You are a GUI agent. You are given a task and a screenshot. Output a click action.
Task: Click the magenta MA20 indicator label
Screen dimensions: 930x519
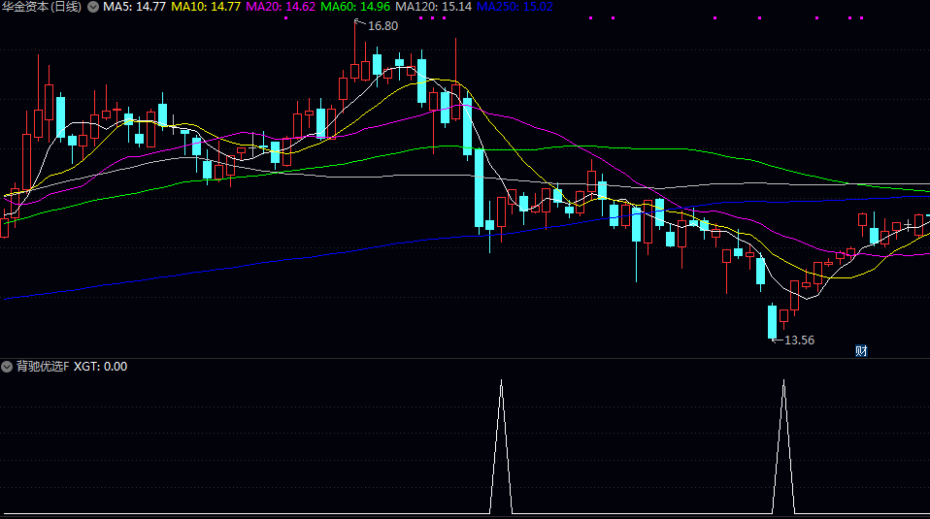tap(282, 7)
